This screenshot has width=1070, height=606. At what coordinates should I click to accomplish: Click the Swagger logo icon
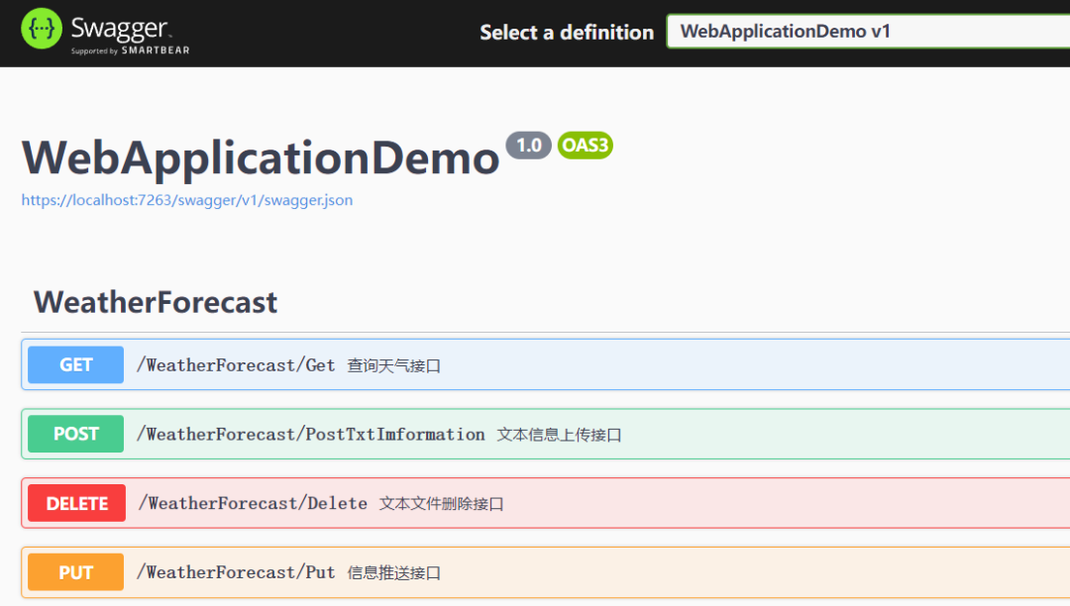click(x=42, y=29)
